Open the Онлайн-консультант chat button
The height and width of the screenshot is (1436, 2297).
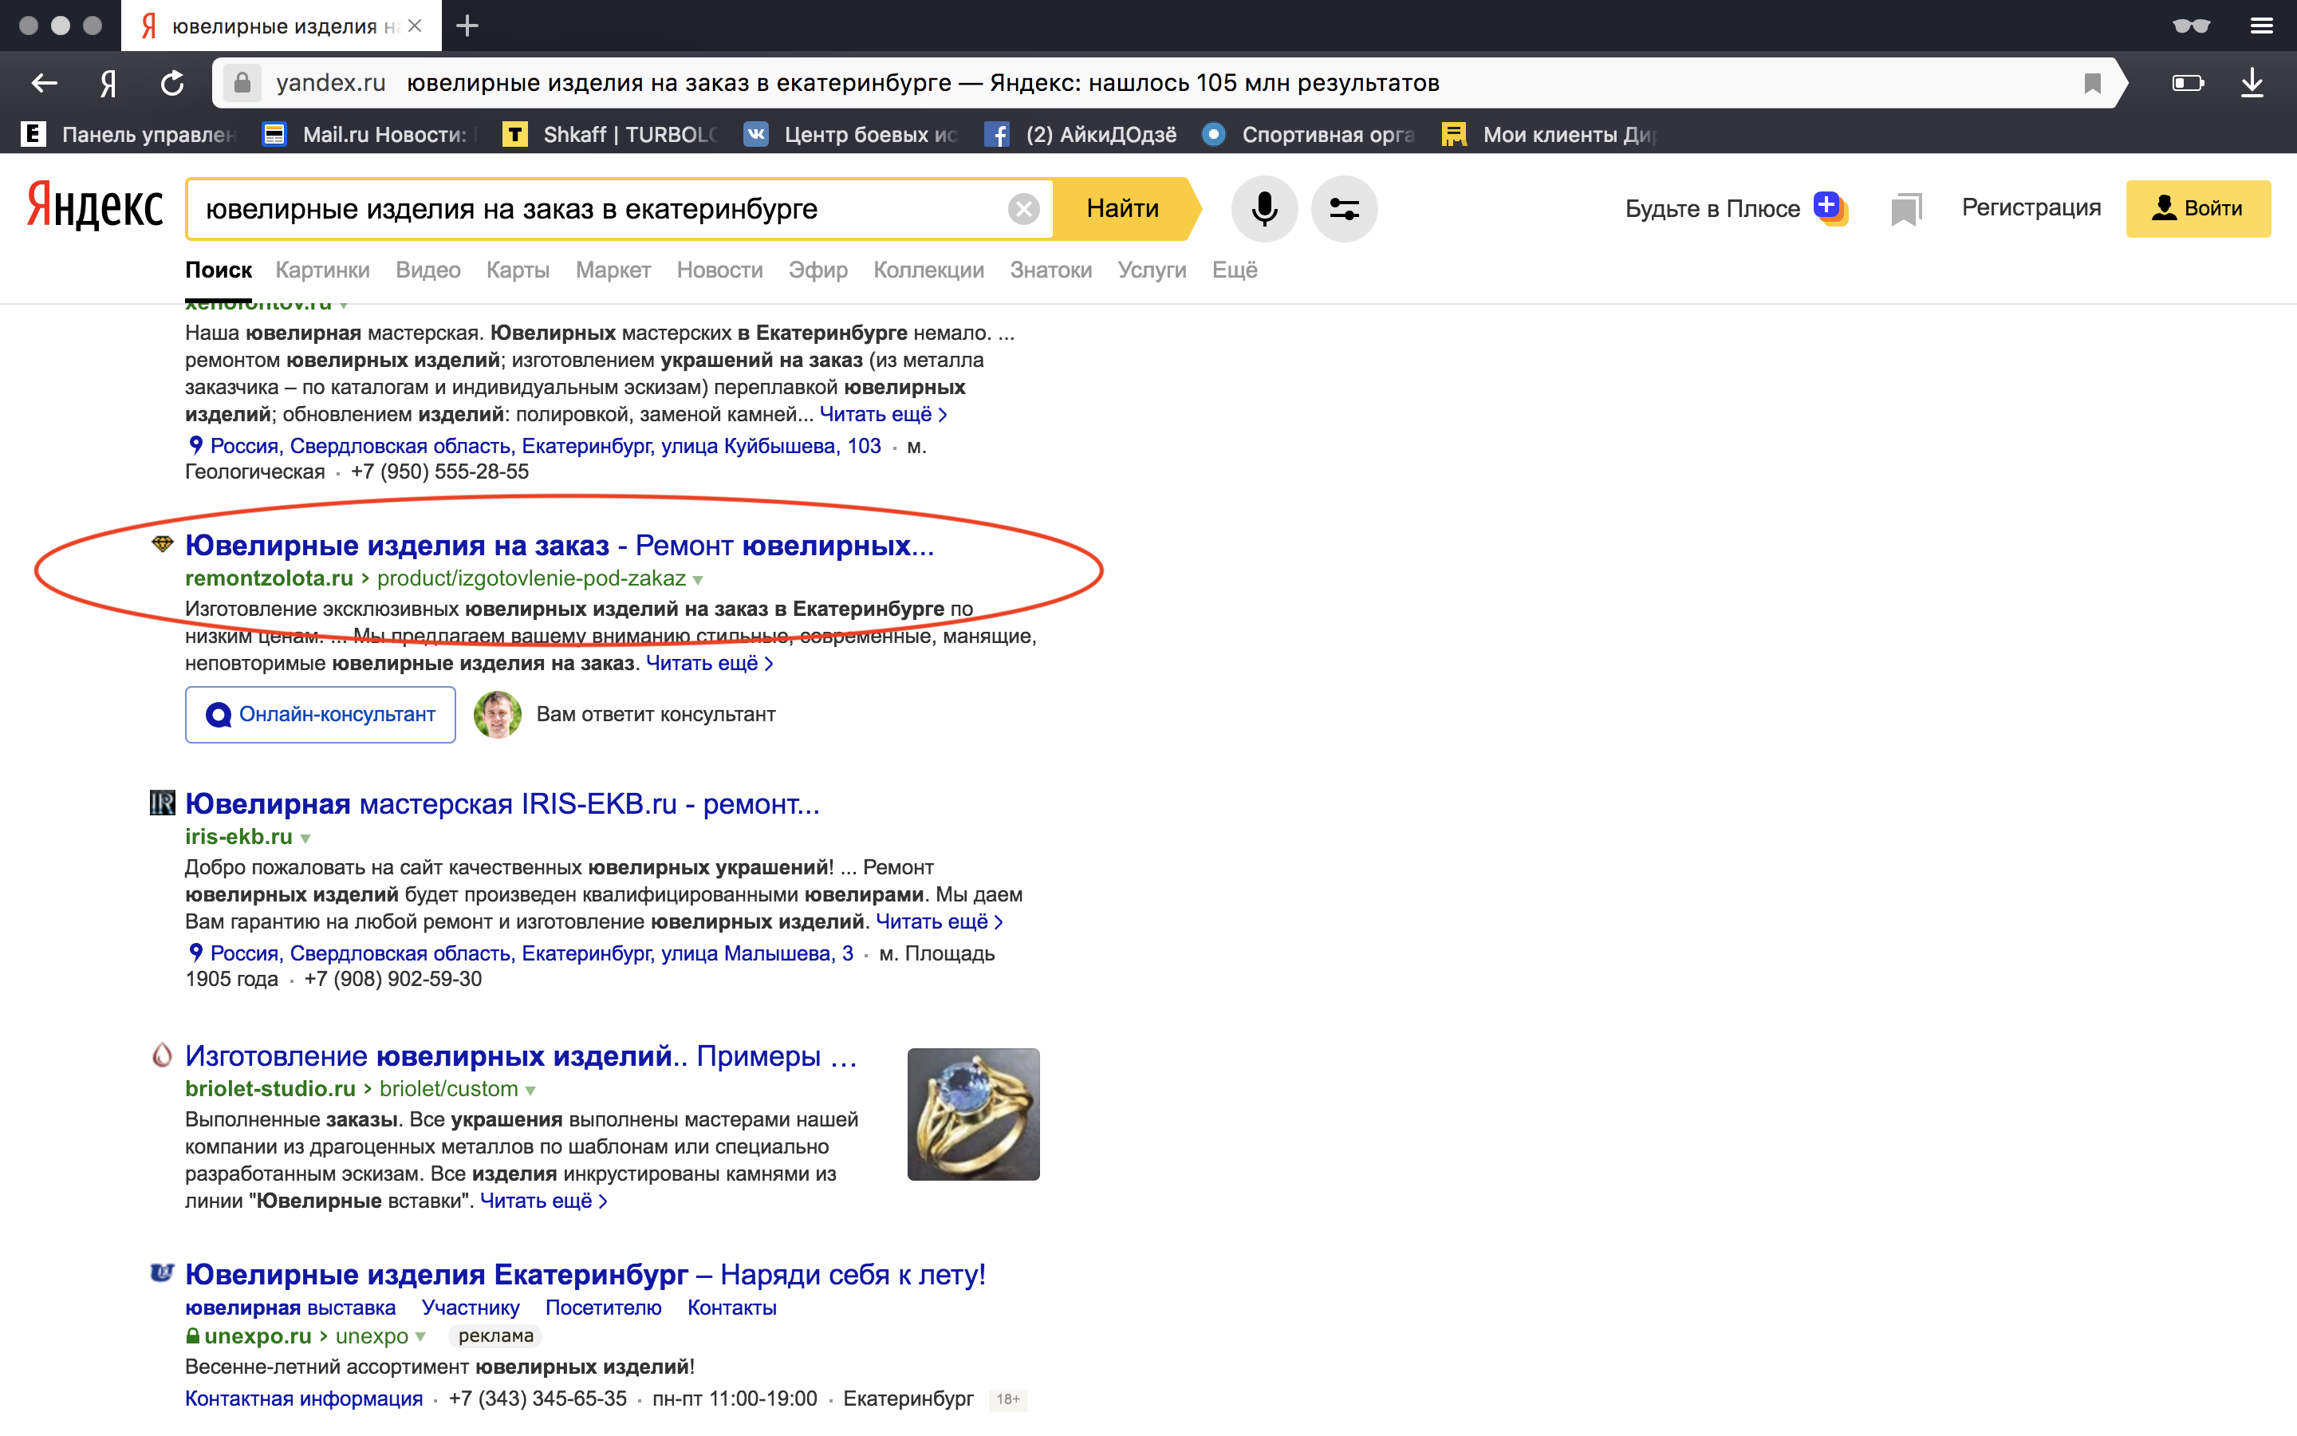[x=321, y=714]
